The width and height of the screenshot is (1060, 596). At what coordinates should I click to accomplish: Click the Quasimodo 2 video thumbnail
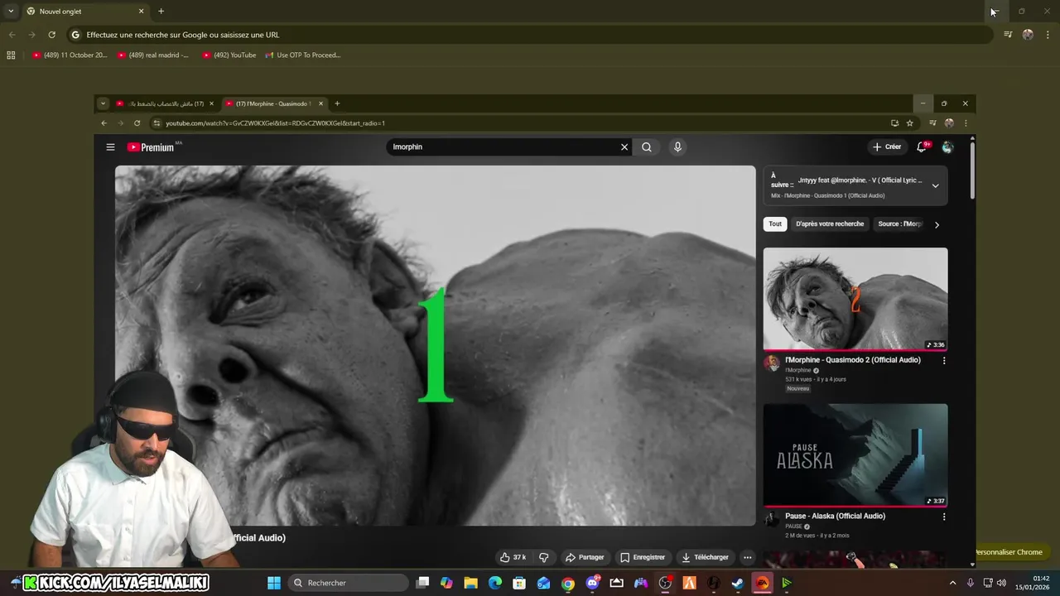click(855, 299)
